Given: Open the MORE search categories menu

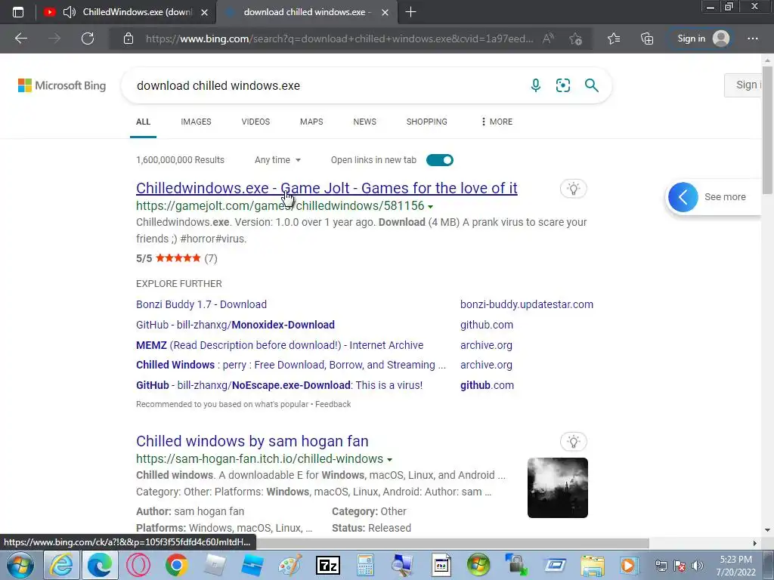Looking at the screenshot, I should pos(497,122).
